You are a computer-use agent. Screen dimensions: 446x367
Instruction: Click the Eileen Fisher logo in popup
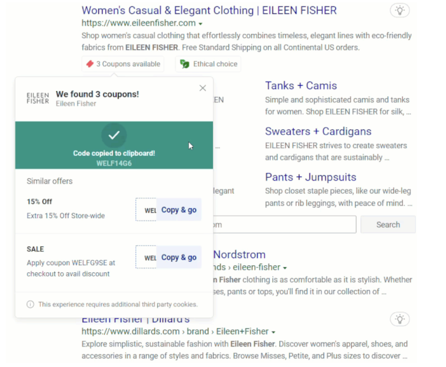(x=37, y=98)
